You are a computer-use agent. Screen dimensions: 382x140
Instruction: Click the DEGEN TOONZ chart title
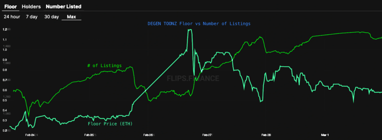[199, 24]
